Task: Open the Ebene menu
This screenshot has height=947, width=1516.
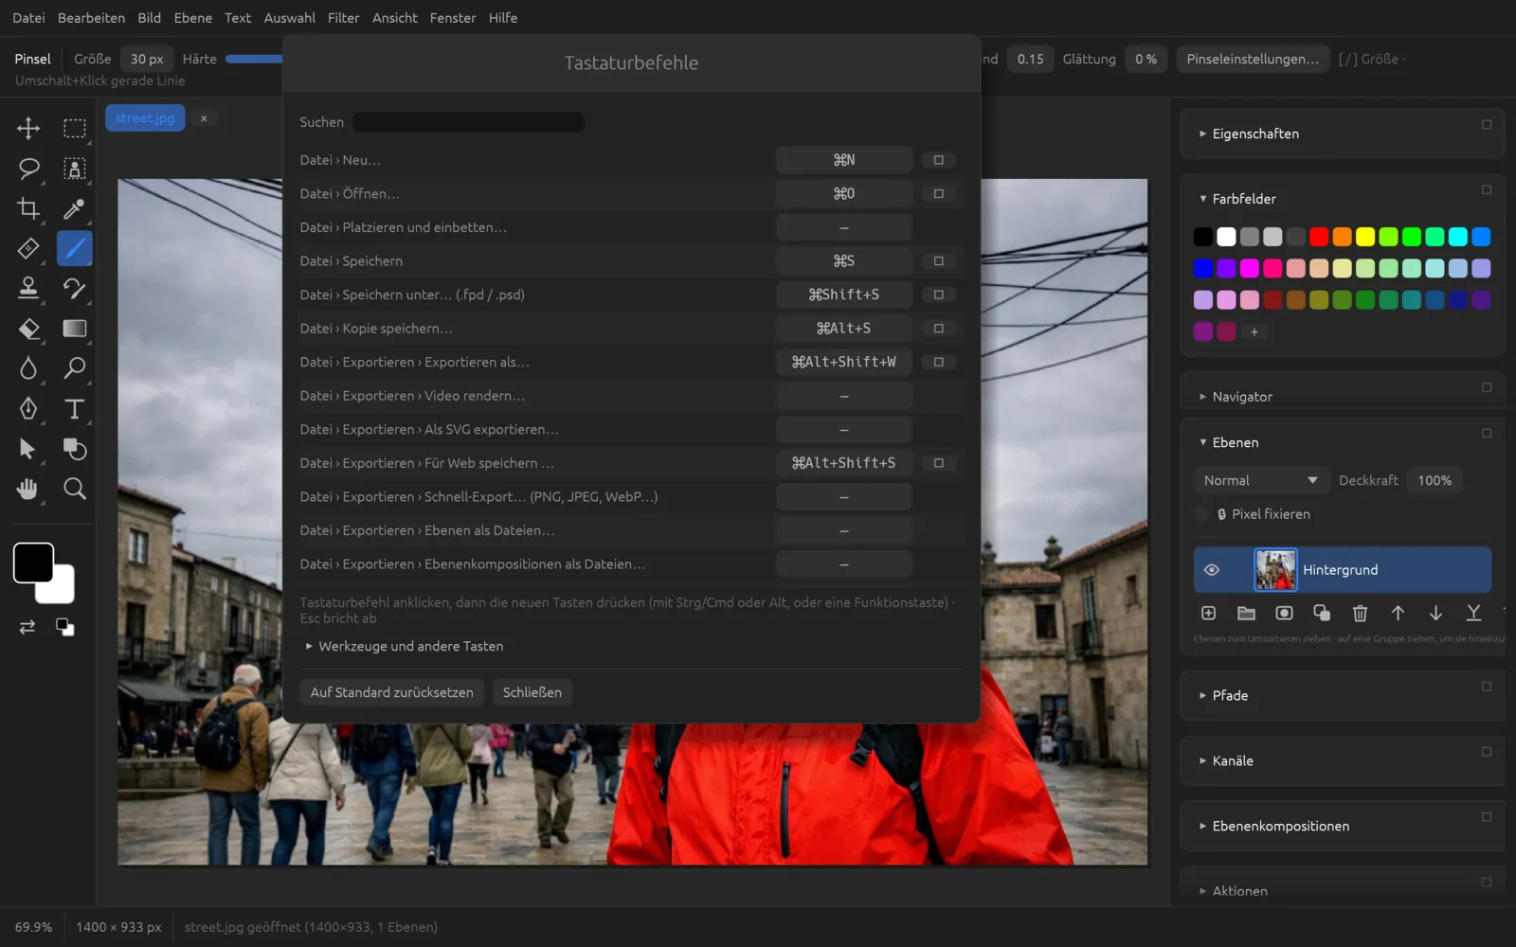Action: [193, 18]
